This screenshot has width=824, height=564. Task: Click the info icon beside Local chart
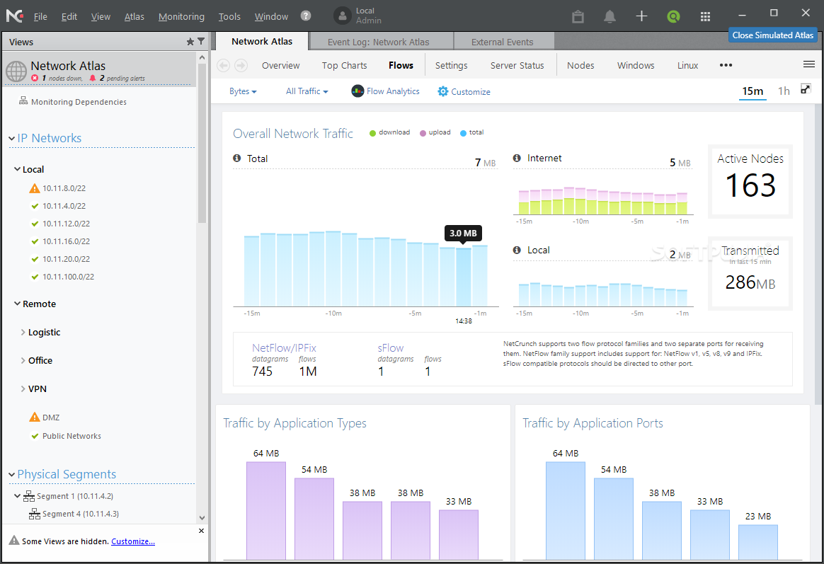pos(517,250)
